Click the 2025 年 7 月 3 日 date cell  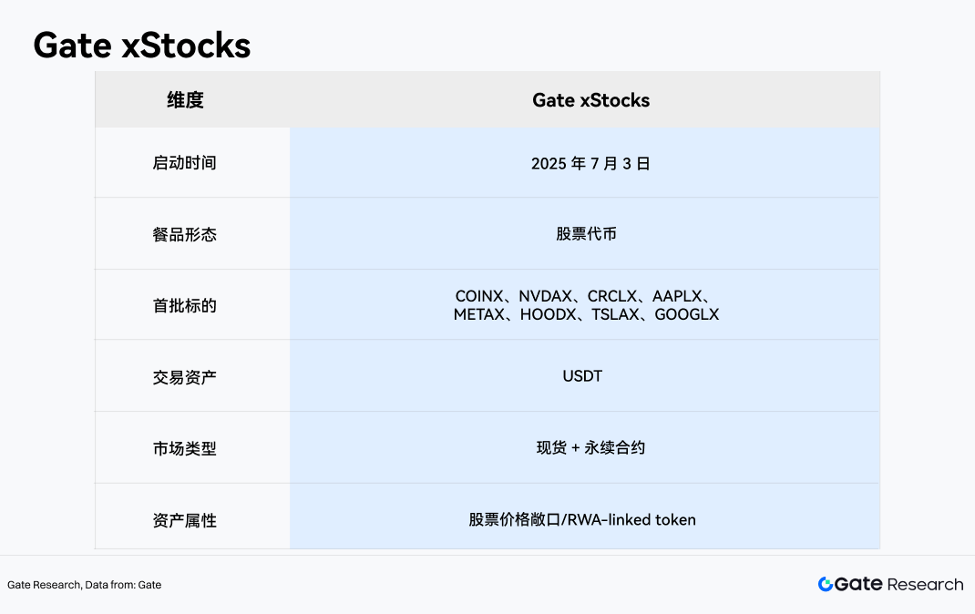point(590,163)
